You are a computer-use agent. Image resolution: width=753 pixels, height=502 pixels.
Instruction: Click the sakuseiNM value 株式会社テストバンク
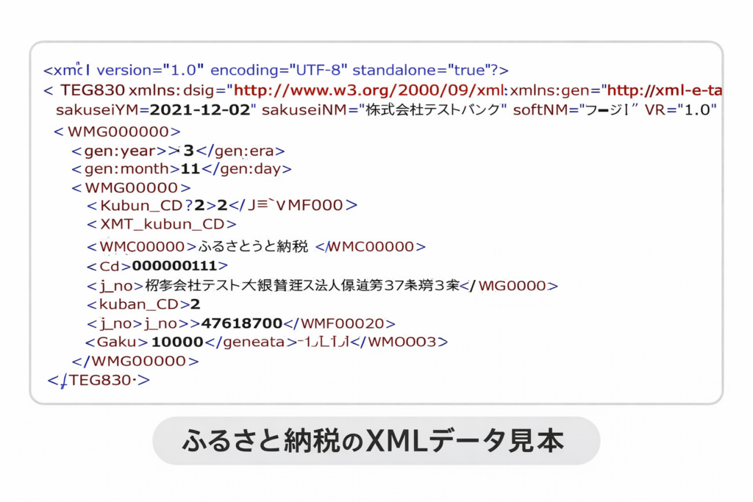point(428,110)
